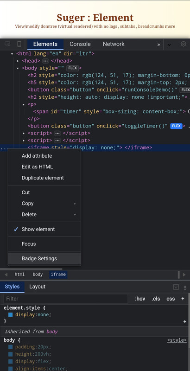Collapse the p element node
The height and width of the screenshot is (371, 190).
click(23, 104)
